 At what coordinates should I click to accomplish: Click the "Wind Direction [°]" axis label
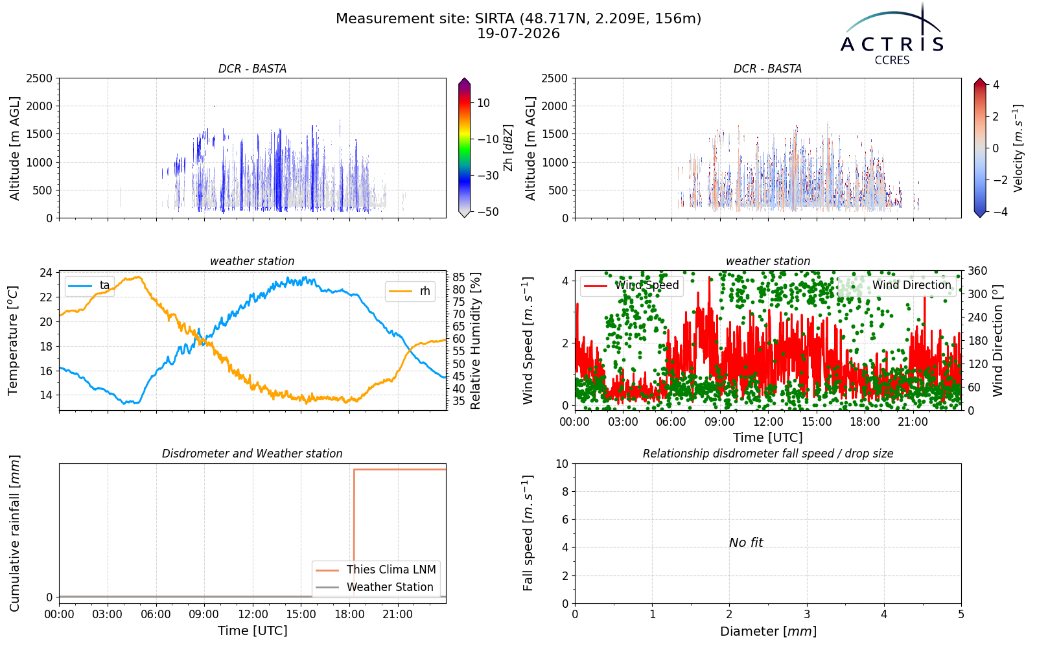click(997, 341)
